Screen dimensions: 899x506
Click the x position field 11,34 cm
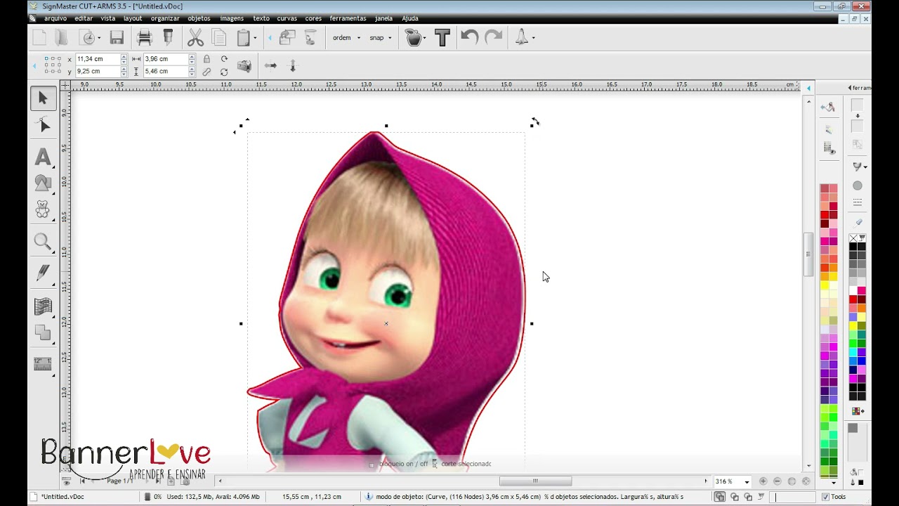pos(97,59)
